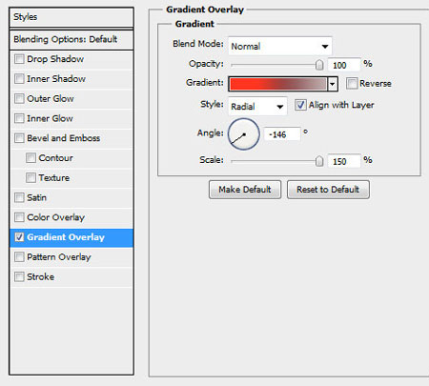Open the Blend Mode dropdown
The height and width of the screenshot is (386, 429).
pos(280,46)
